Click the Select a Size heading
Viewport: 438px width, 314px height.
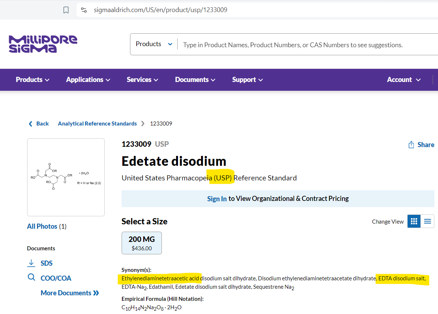pyautogui.click(x=144, y=221)
